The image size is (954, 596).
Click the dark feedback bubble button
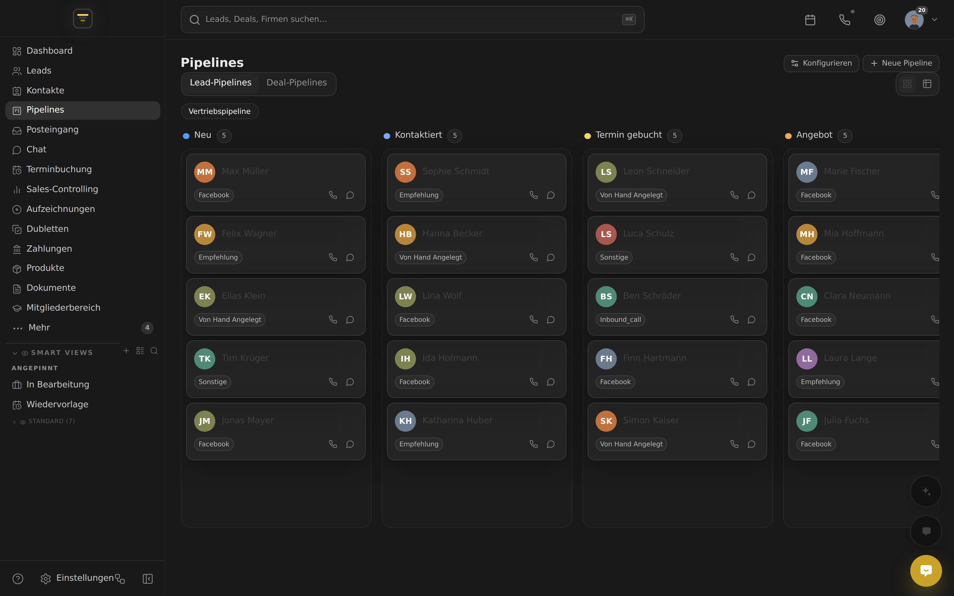926,531
